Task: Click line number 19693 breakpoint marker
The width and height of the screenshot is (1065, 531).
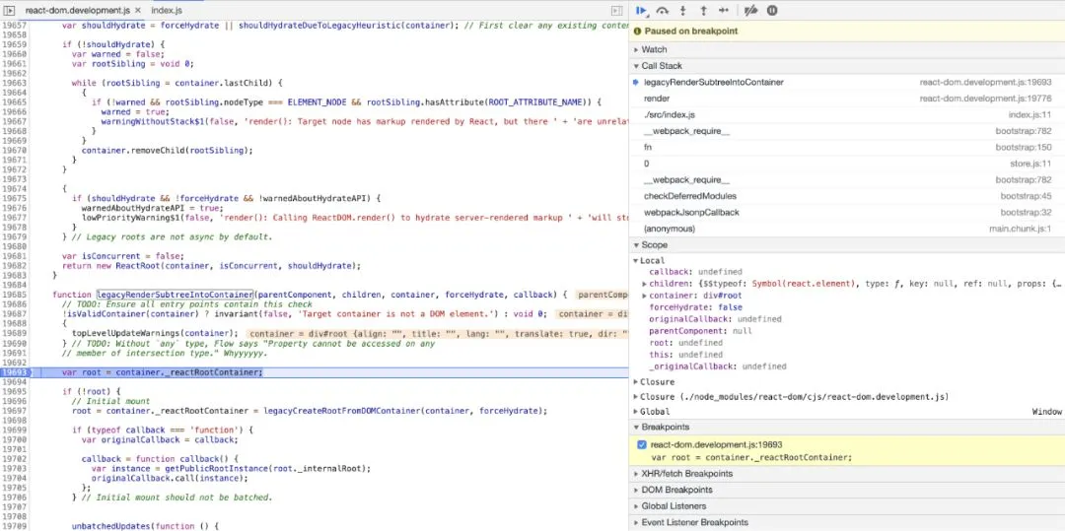Action: pos(14,372)
